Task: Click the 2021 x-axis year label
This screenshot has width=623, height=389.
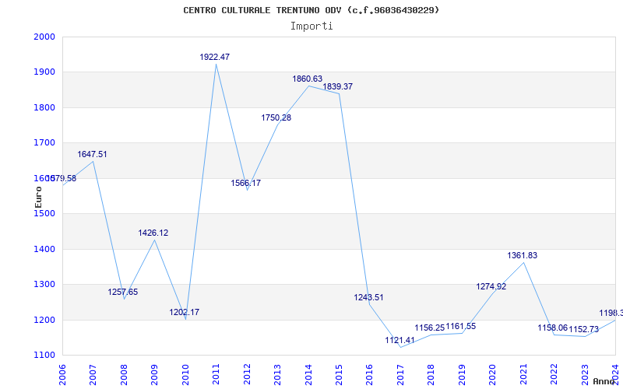Action: (x=523, y=375)
